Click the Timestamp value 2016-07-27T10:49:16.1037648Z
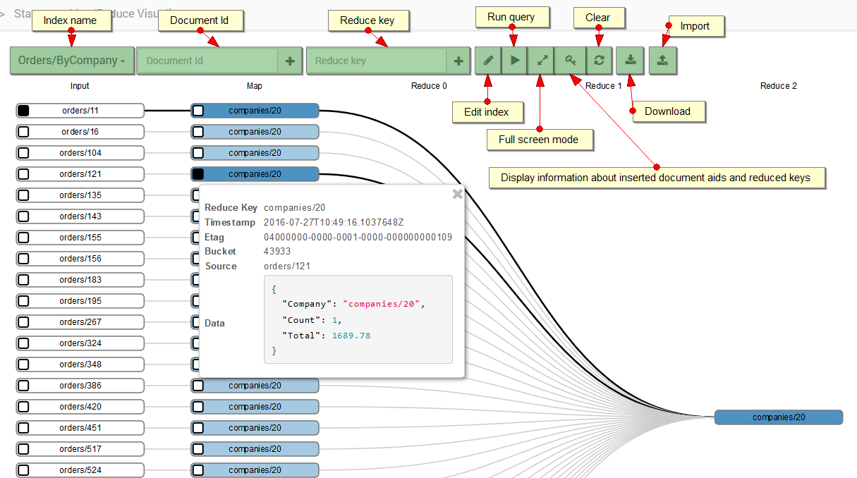Image resolution: width=857 pixels, height=478 pixels. click(334, 223)
